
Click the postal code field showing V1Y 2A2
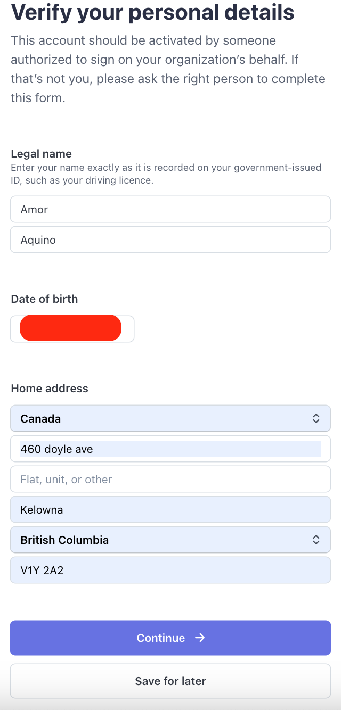170,570
